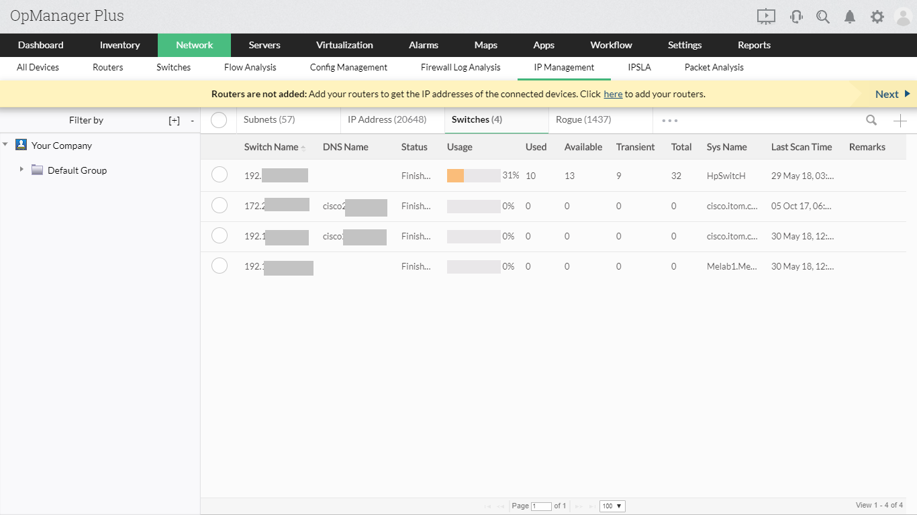This screenshot has height=515, width=917.
Task: Click the 'here' link to add routers
Action: tap(613, 94)
